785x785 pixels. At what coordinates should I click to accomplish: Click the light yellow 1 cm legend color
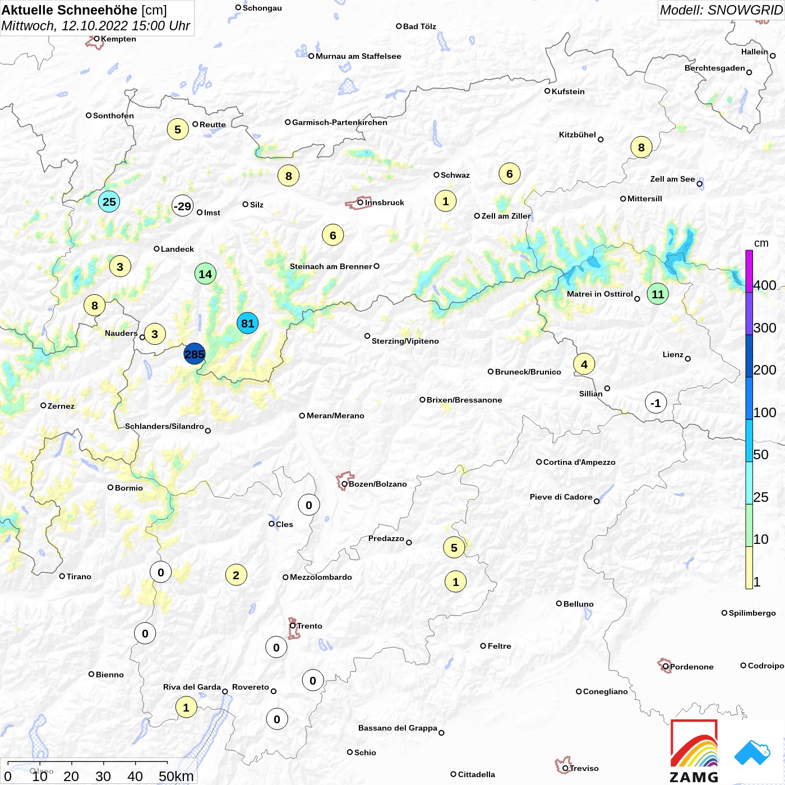click(x=749, y=567)
